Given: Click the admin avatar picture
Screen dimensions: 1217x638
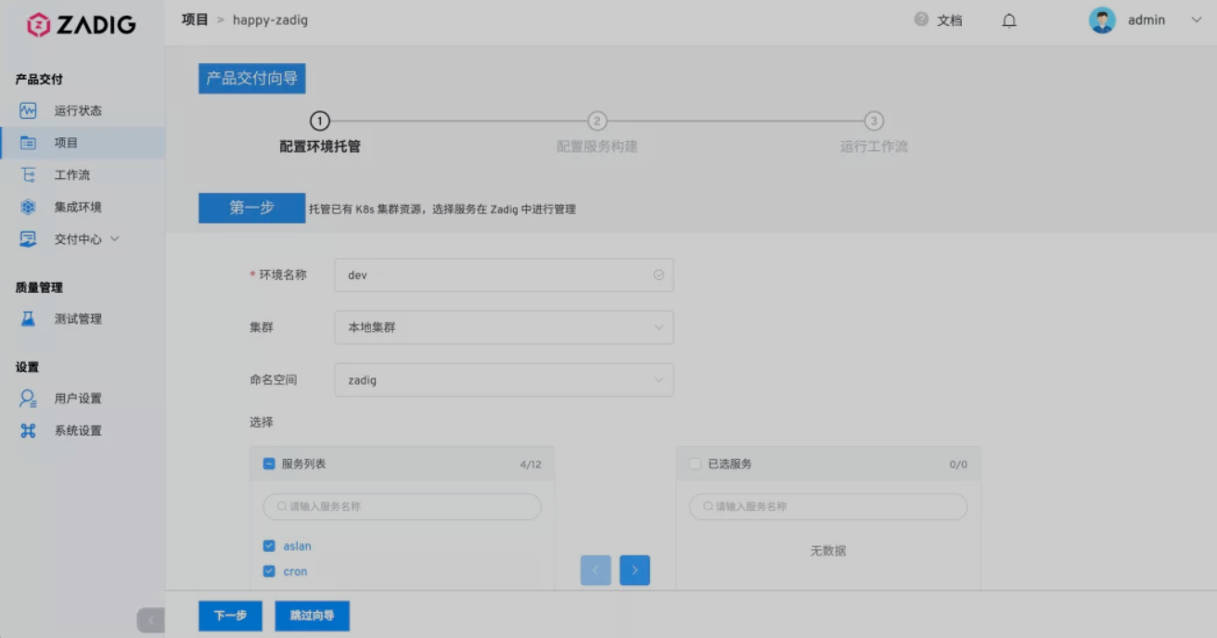Looking at the screenshot, I should [1102, 20].
